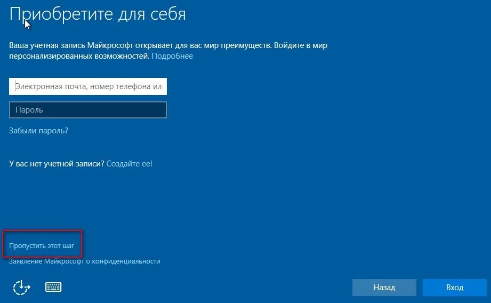Open the Ease of Access icon
The height and width of the screenshot is (303, 491).
22,288
